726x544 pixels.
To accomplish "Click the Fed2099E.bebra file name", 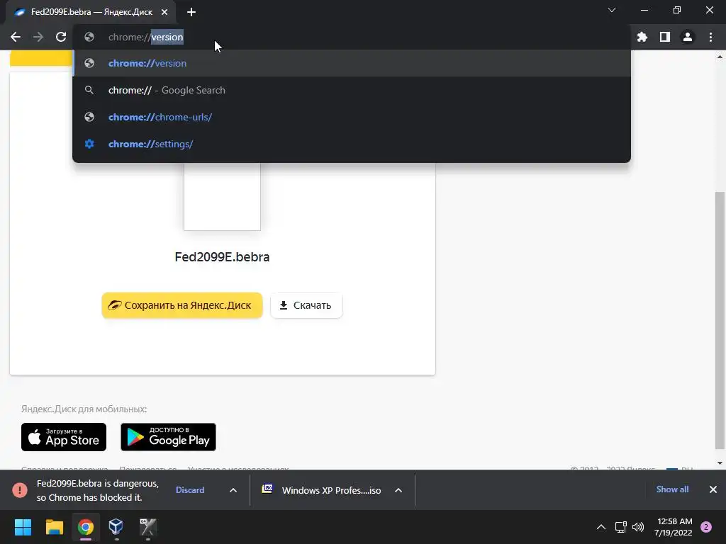I will (x=222, y=257).
